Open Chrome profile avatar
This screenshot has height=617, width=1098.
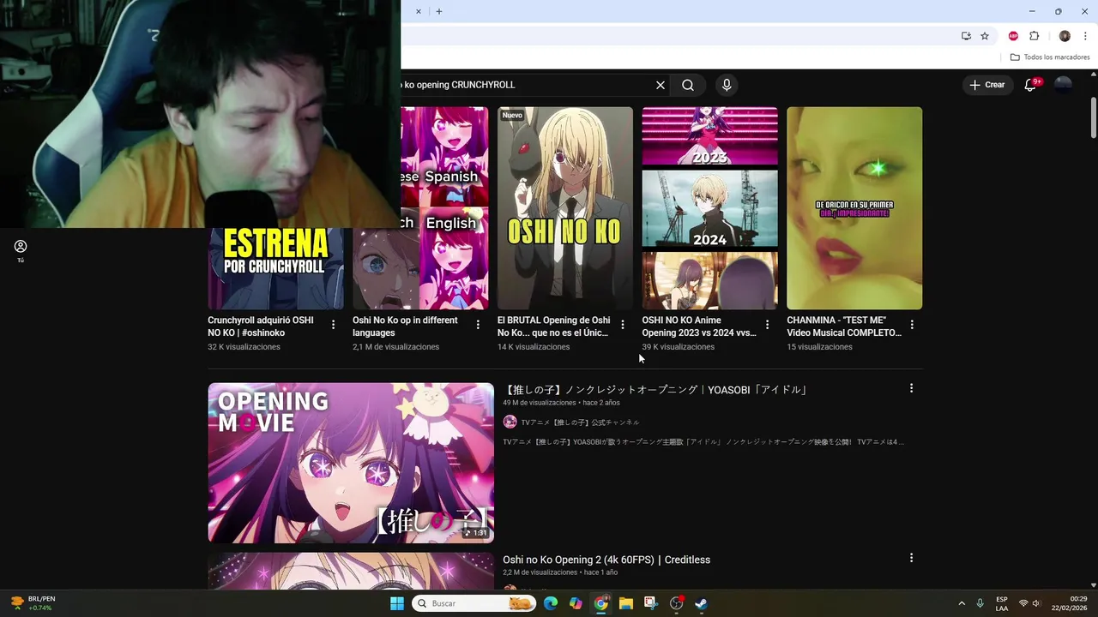pyautogui.click(x=1065, y=36)
